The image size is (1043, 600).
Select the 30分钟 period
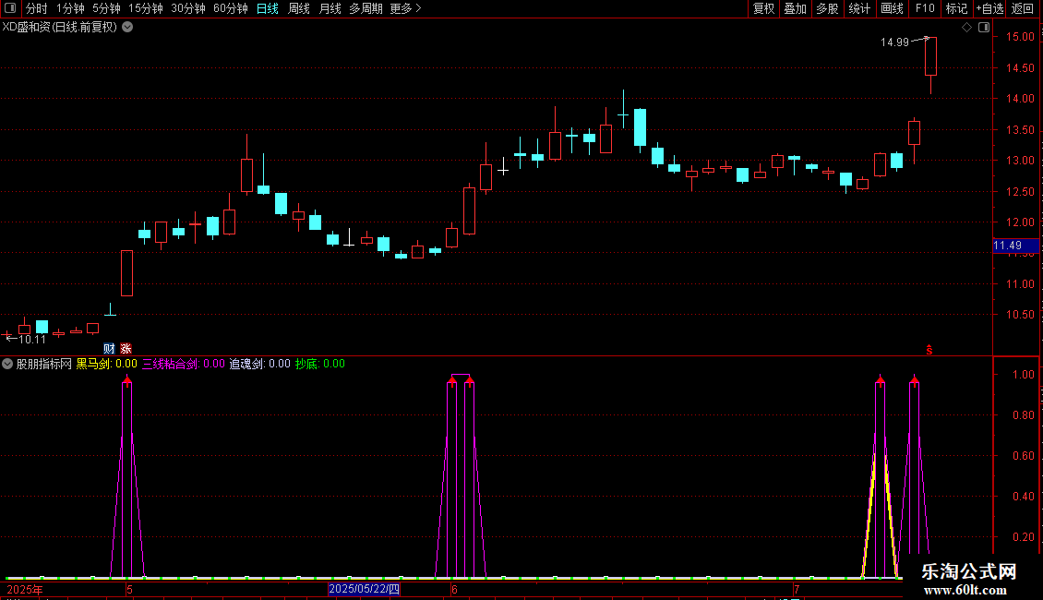pyautogui.click(x=188, y=8)
